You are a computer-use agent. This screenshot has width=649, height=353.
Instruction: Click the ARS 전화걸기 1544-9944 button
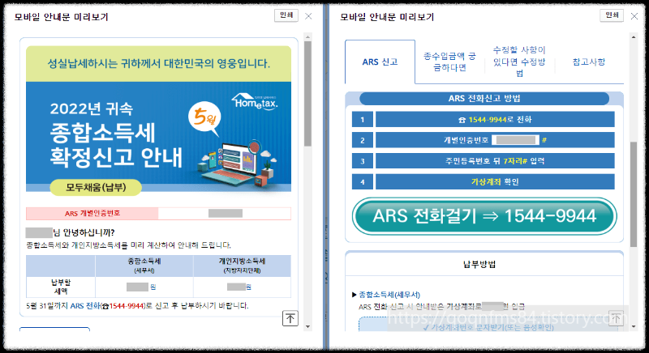click(x=484, y=216)
